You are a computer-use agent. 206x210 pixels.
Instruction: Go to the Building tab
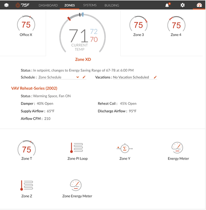(112, 5)
